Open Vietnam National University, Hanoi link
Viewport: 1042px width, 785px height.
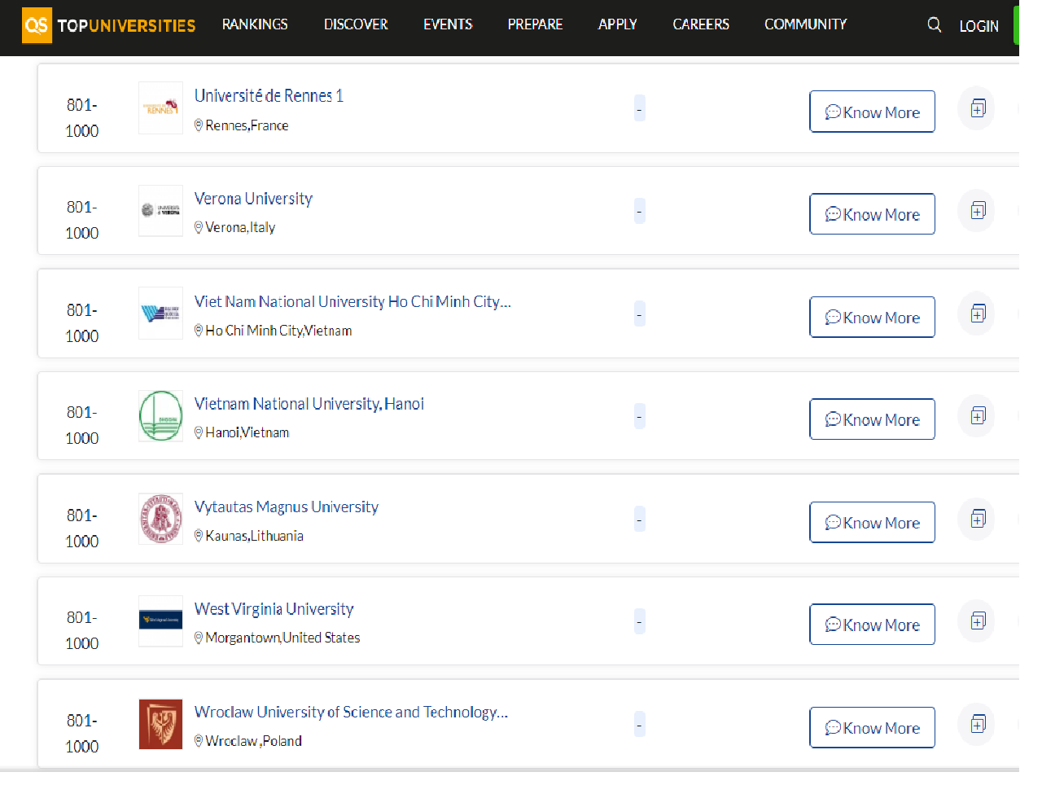(309, 404)
